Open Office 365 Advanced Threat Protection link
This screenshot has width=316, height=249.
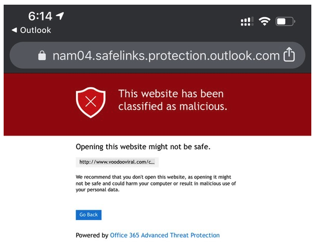165,235
